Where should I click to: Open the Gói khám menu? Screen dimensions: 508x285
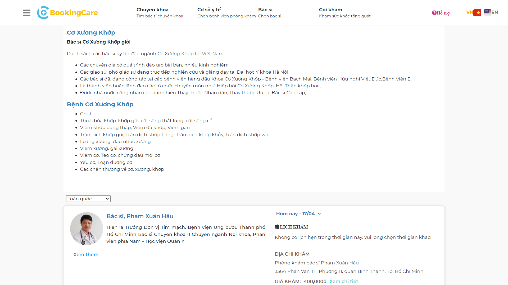[x=330, y=9]
